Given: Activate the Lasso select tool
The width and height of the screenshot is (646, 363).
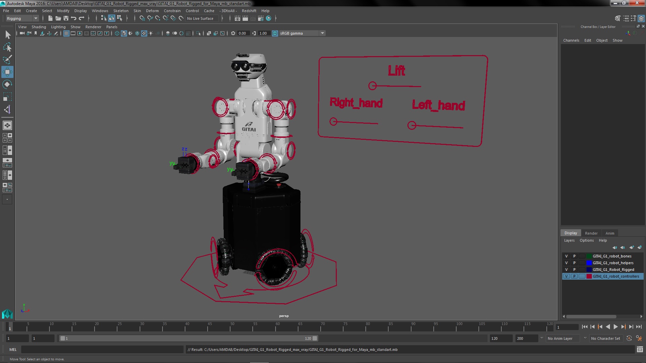Looking at the screenshot, I should tap(7, 47).
